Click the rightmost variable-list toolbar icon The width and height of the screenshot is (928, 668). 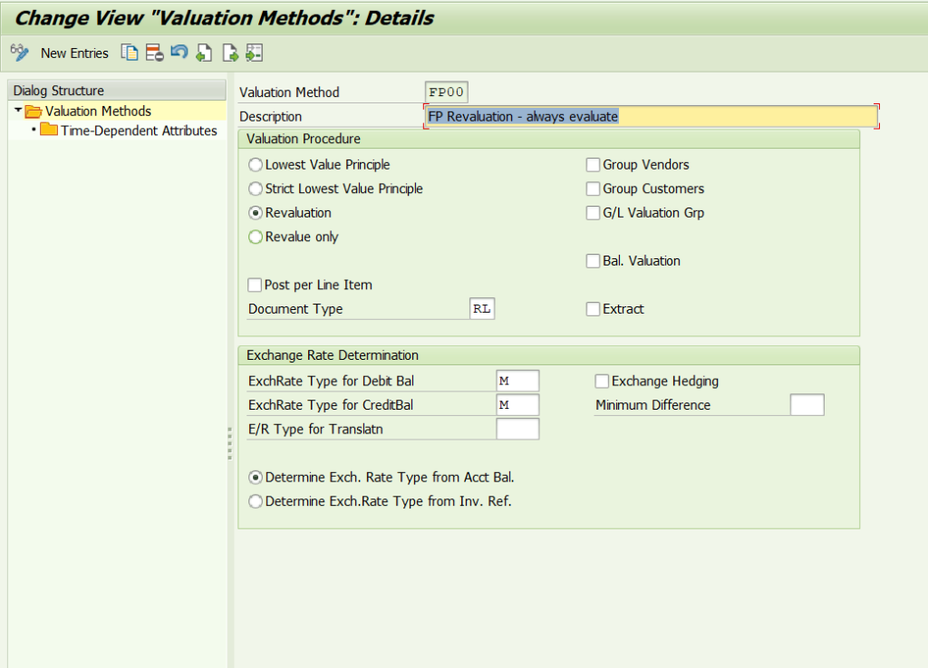(255, 53)
